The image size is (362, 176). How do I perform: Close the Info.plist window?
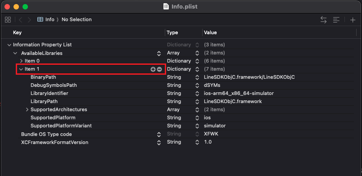(x=7, y=7)
